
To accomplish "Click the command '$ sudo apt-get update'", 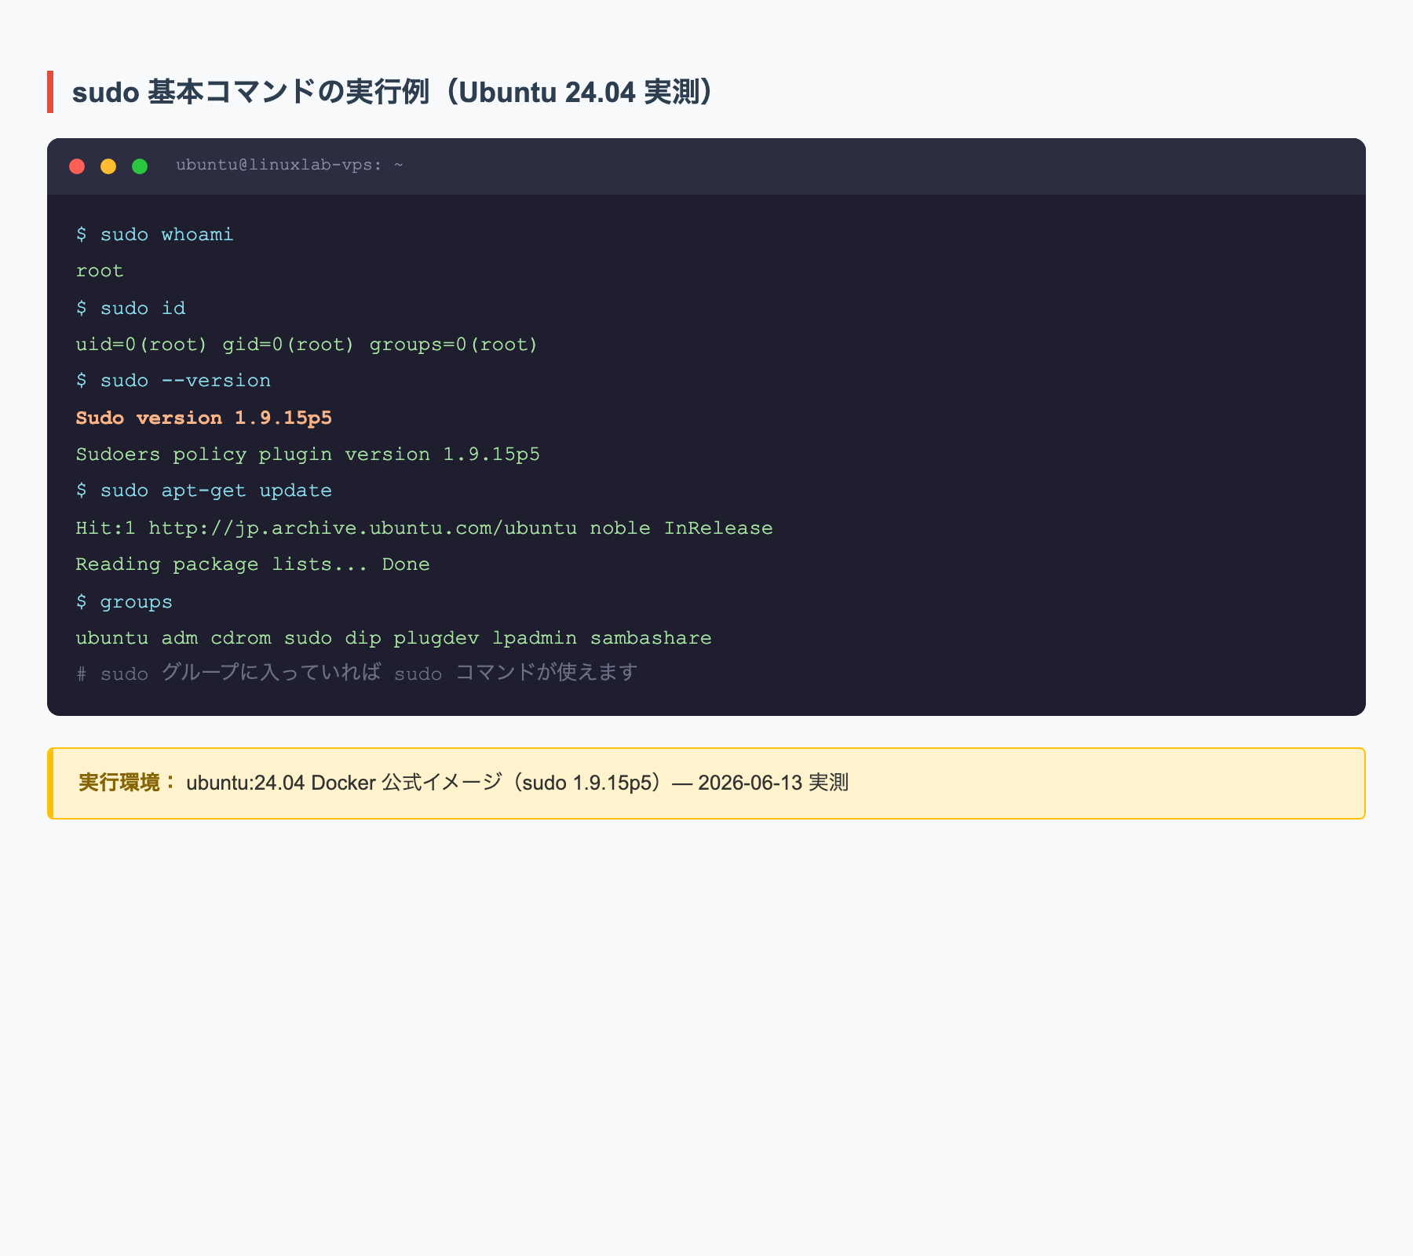I will [x=204, y=491].
